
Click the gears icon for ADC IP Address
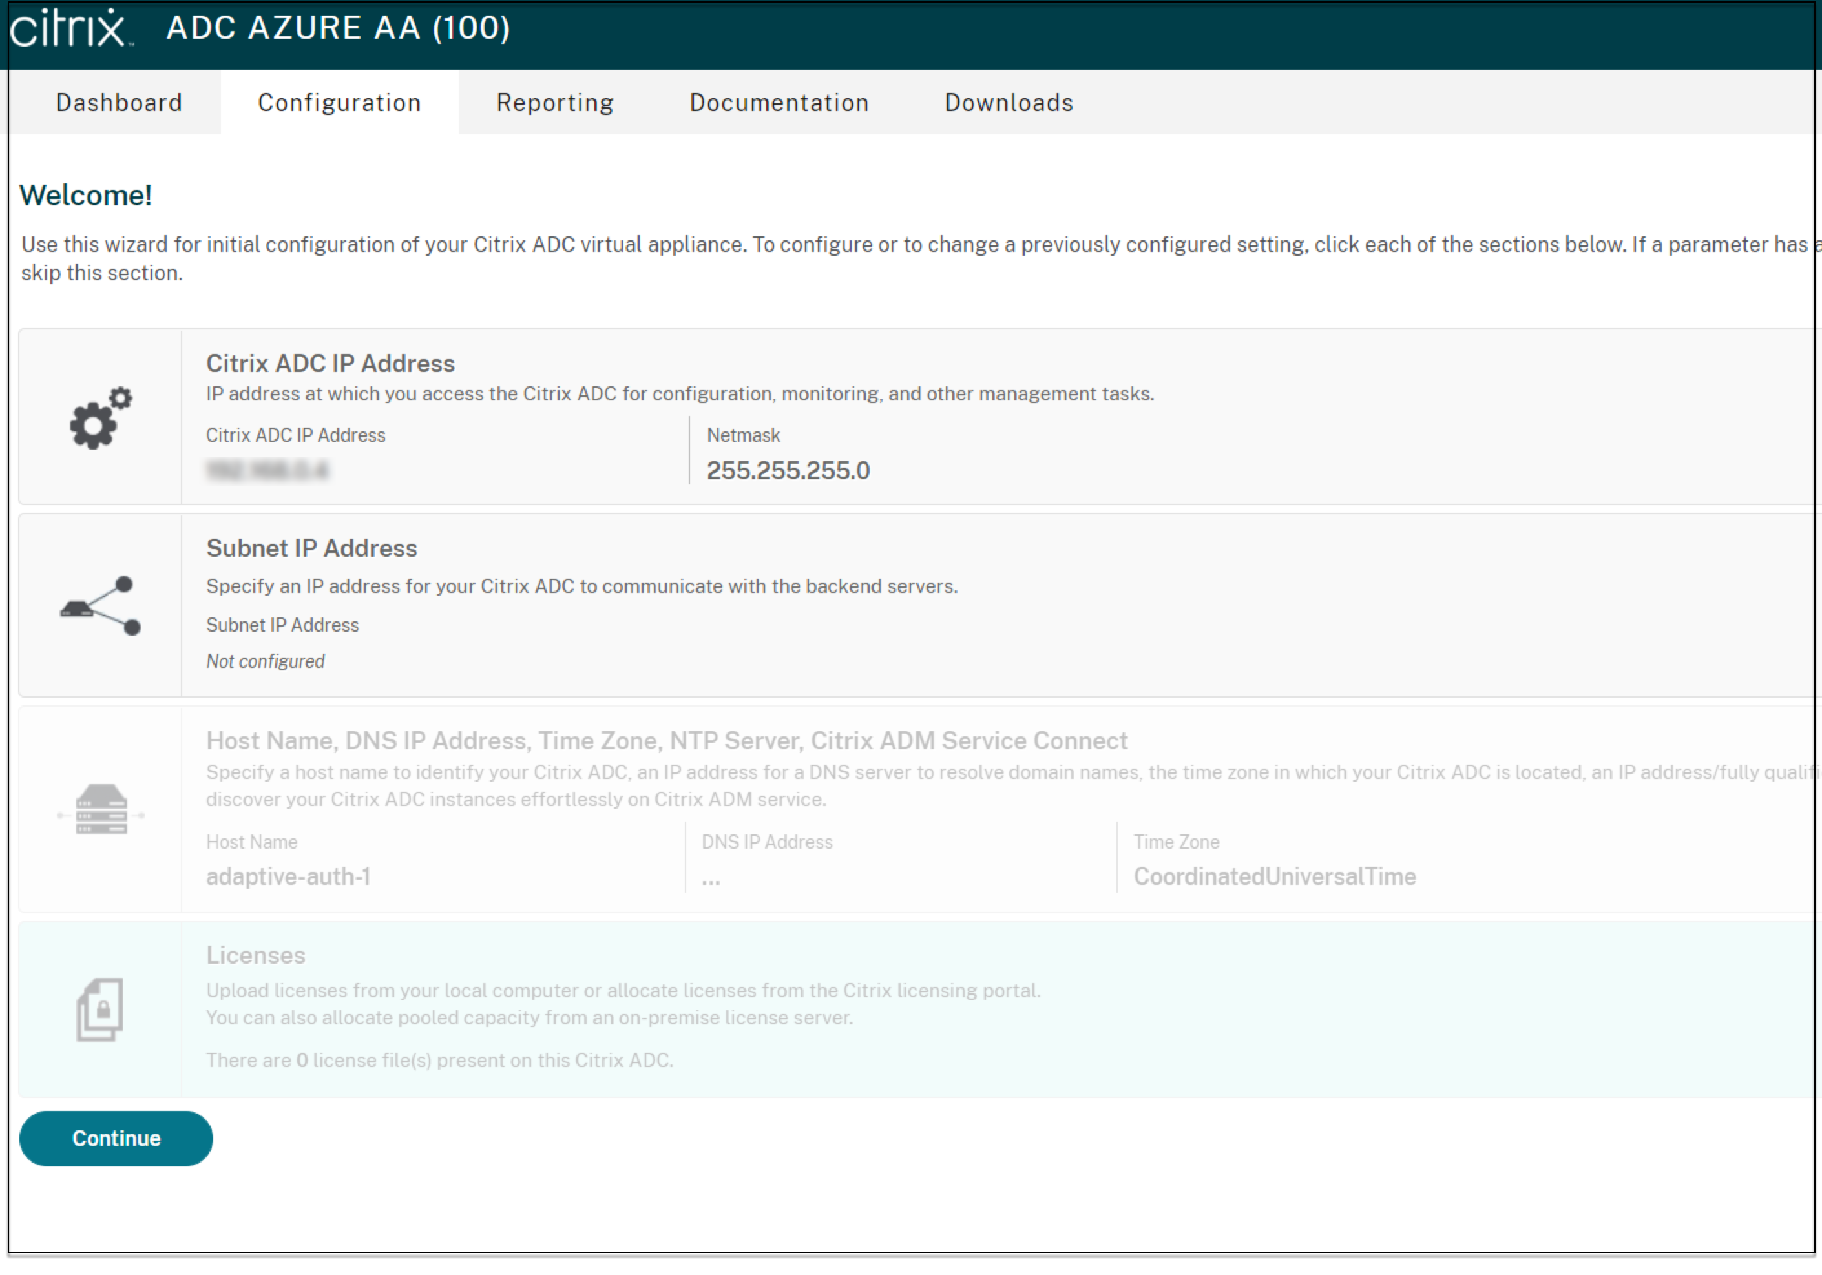click(x=100, y=418)
